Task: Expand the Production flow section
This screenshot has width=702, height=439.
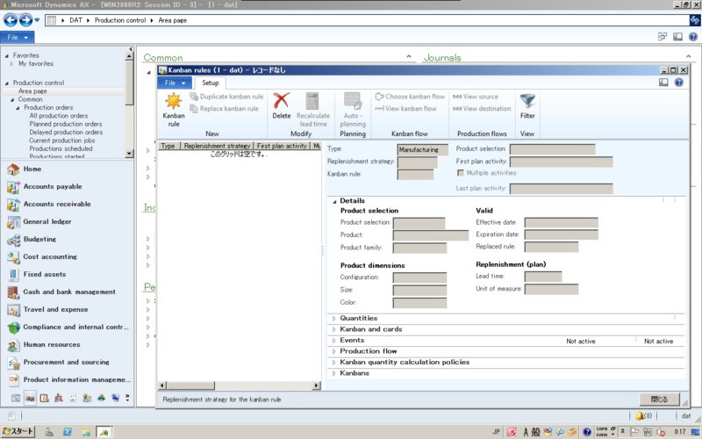Action: click(x=334, y=351)
